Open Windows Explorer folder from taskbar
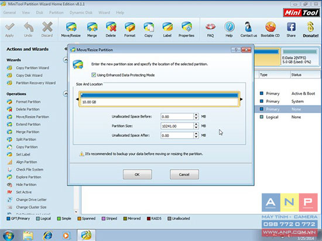The image size is (322, 241). [28, 235]
